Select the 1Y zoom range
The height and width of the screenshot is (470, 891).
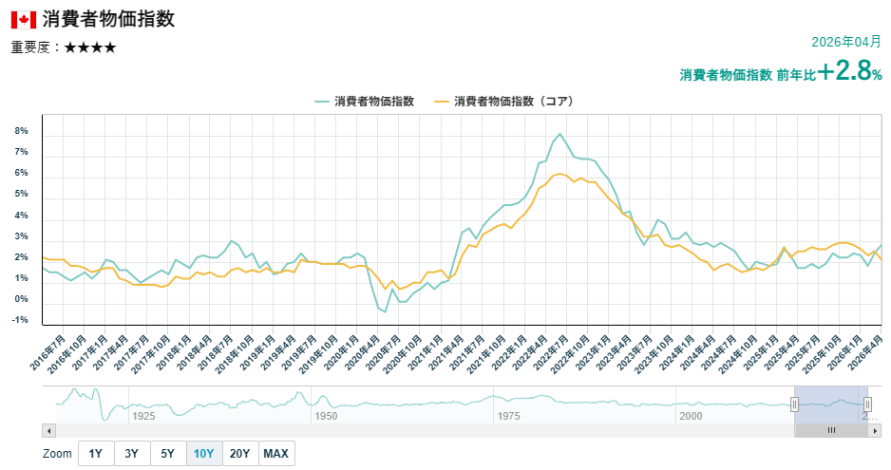95,454
